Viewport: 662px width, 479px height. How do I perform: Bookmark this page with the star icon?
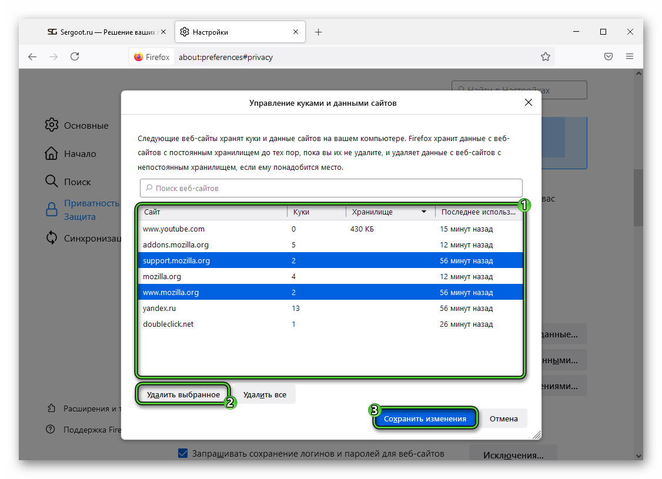(x=545, y=57)
